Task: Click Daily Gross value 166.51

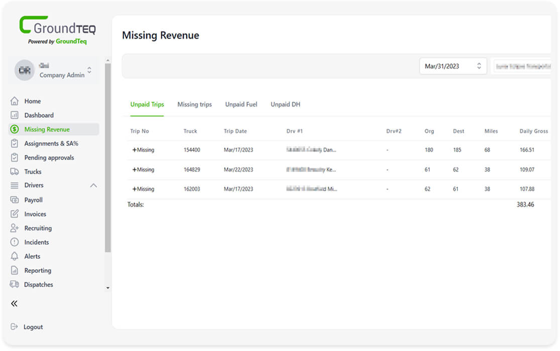Action: pos(527,150)
